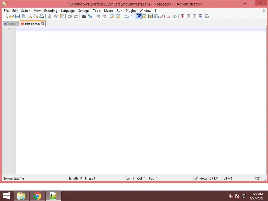Image resolution: width=268 pixels, height=201 pixels.
Task: Click the Open file toolbar icon
Action: [x=12, y=16]
